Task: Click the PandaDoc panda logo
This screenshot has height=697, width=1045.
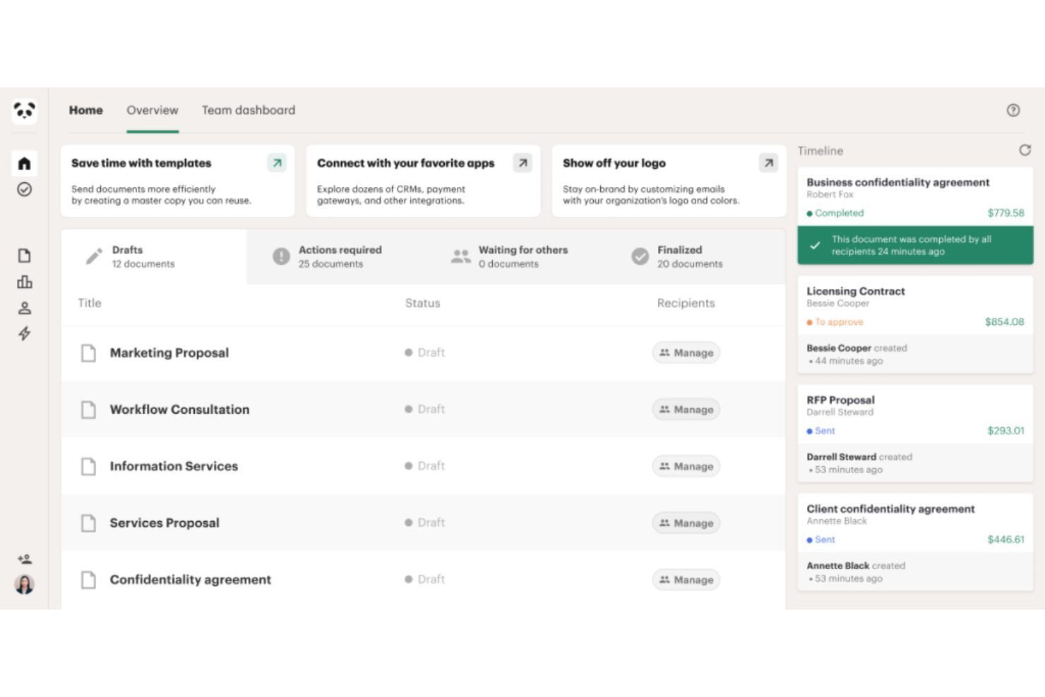Action: [24, 111]
